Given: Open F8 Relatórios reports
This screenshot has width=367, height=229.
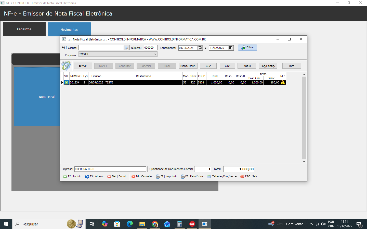Looking at the screenshot, I should point(192,177).
